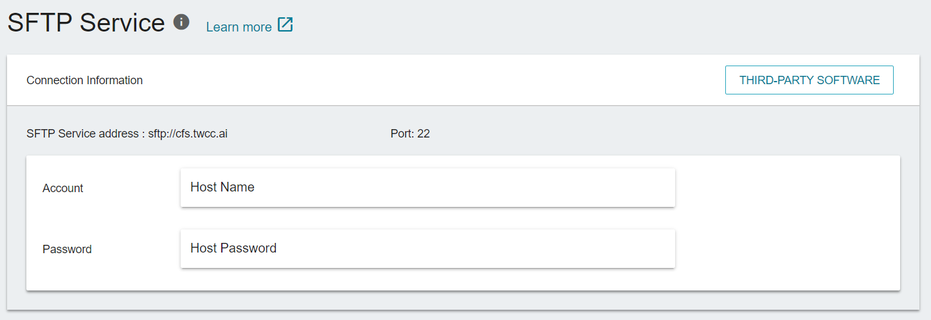Click the Connection Information heading
The width and height of the screenshot is (931, 320).
[x=84, y=80]
